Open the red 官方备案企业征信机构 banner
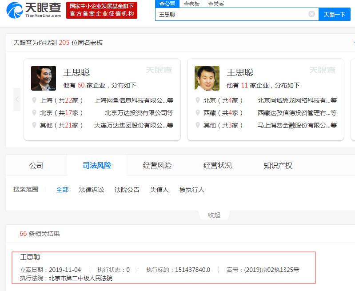 (102, 10)
